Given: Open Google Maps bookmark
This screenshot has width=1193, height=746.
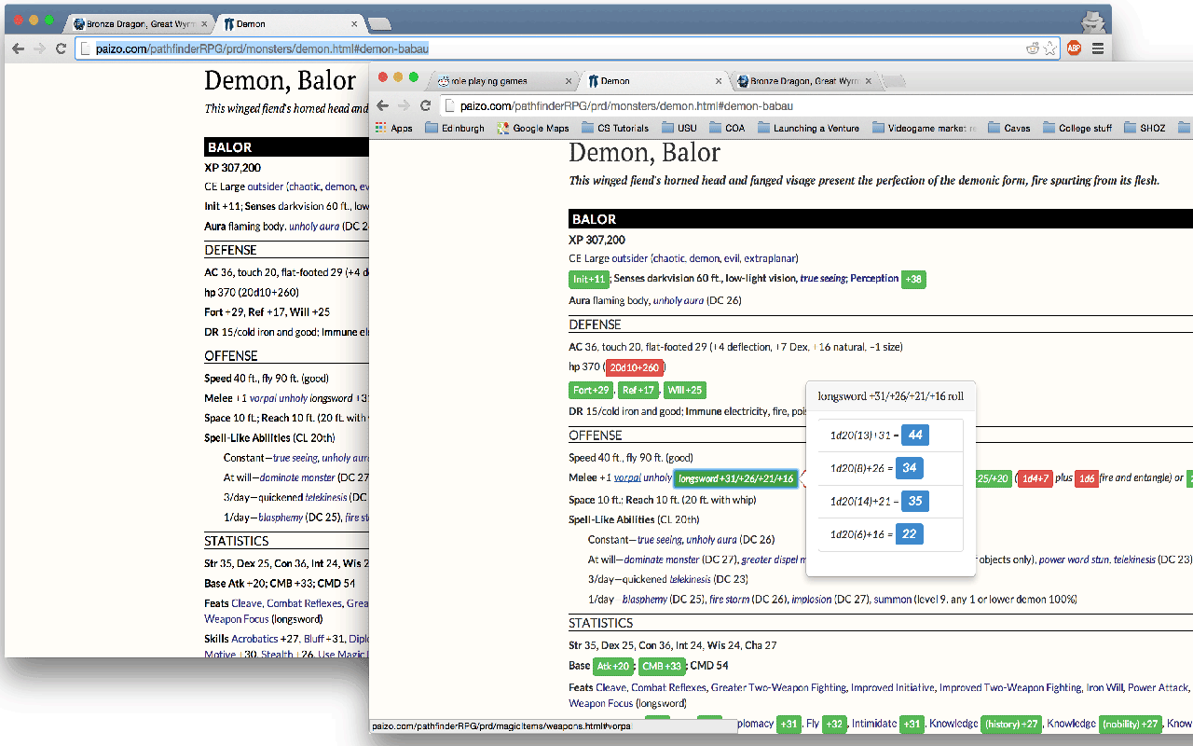Looking at the screenshot, I should click(533, 128).
